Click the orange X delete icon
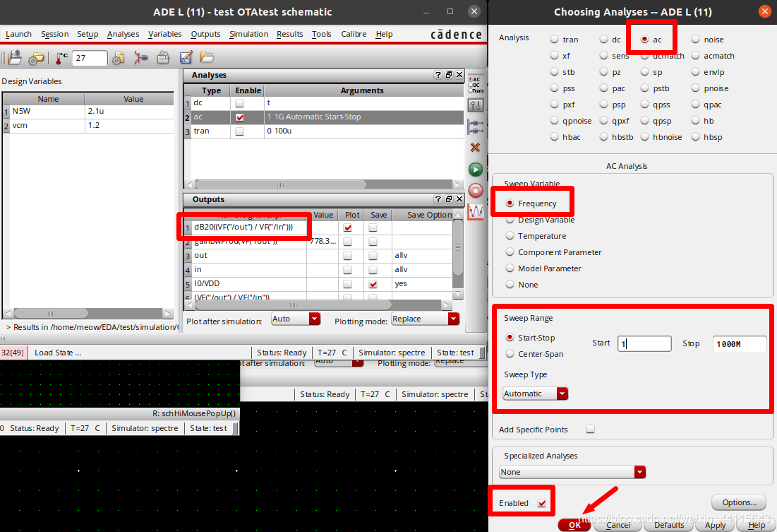This screenshot has width=777, height=532. [475, 148]
